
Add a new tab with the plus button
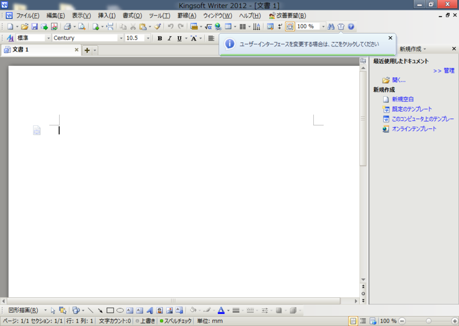point(87,50)
